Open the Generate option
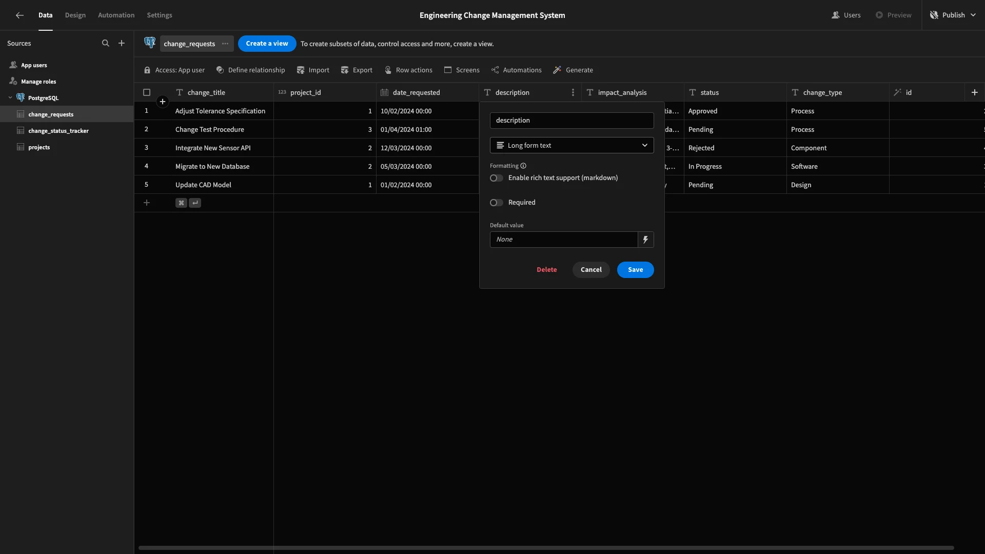Screen dimensions: 985x554 pyautogui.click(x=573, y=70)
